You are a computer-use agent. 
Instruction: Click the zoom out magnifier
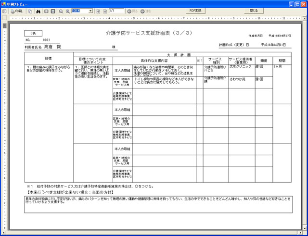(x=62, y=11)
